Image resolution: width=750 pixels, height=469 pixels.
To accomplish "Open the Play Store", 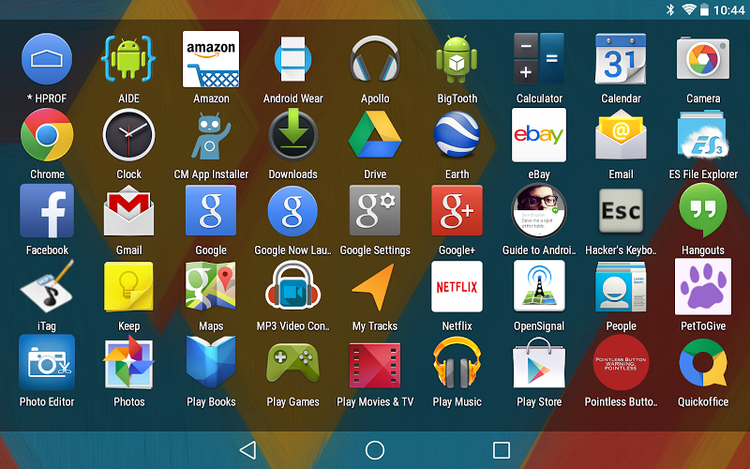I will (x=539, y=362).
